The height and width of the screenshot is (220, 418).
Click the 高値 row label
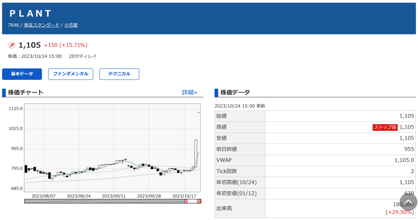click(x=222, y=127)
